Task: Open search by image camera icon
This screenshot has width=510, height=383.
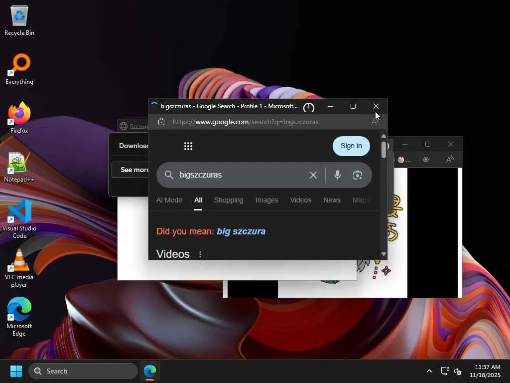Action: tap(358, 175)
